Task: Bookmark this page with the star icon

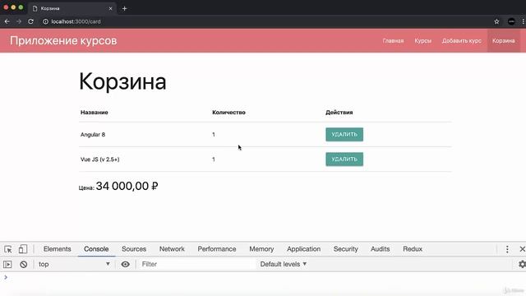Action: pyautogui.click(x=496, y=21)
